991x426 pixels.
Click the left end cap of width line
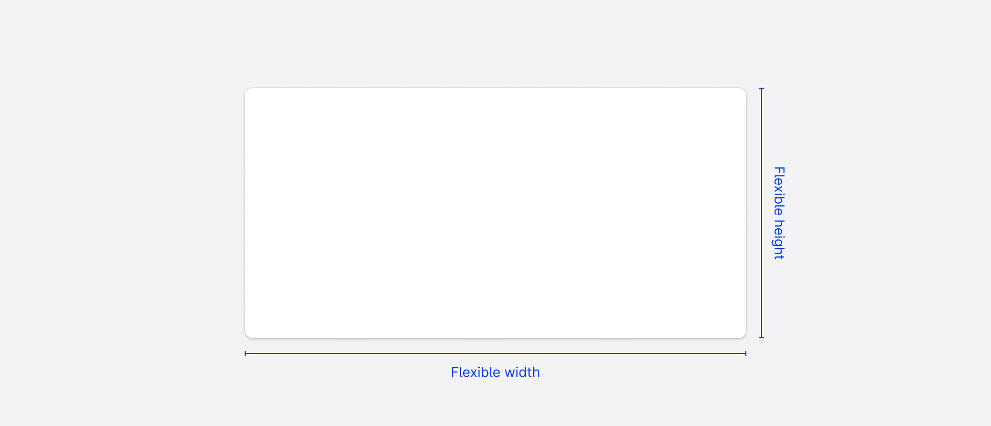point(245,353)
